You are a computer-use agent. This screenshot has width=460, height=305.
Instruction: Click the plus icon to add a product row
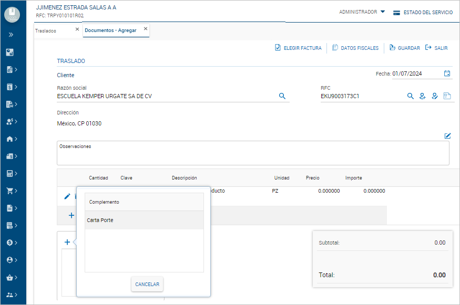[x=71, y=215]
